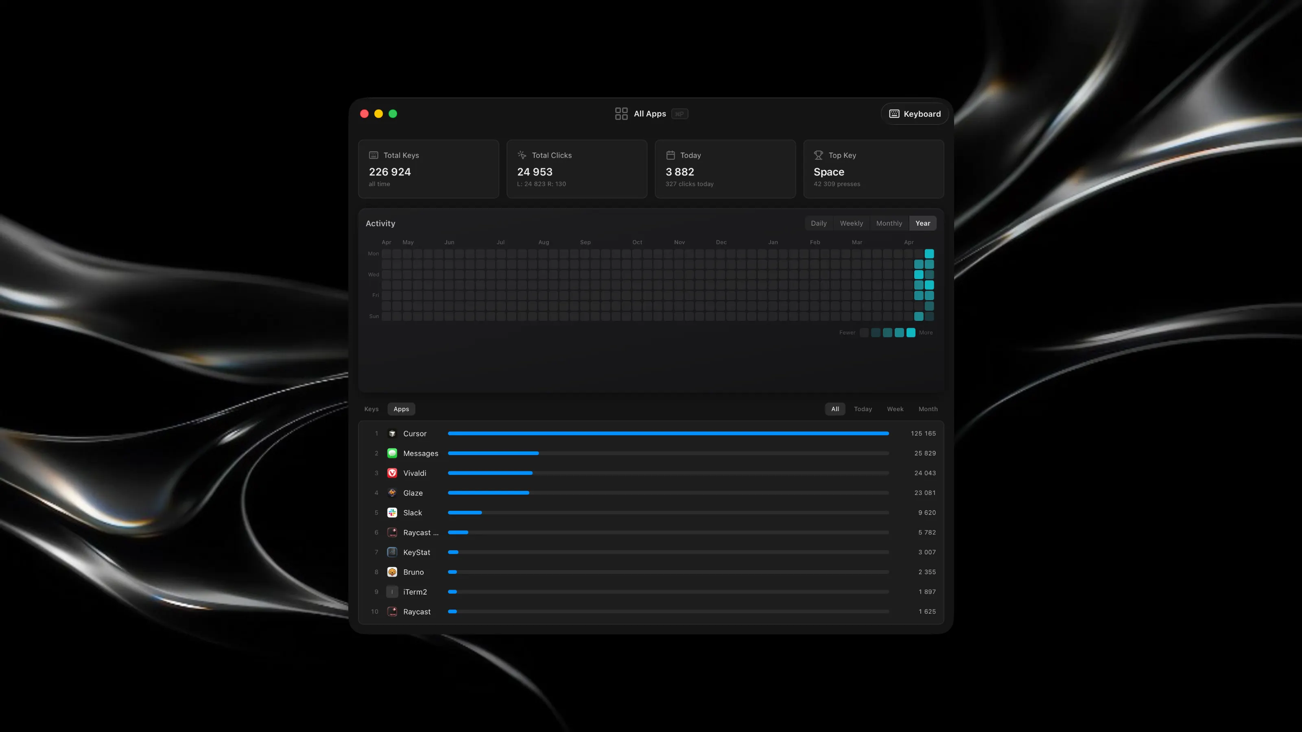The height and width of the screenshot is (732, 1302).
Task: Switch activity view to Daily
Action: tap(819, 223)
